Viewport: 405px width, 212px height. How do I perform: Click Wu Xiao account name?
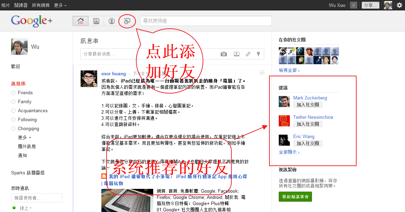(x=337, y=5)
